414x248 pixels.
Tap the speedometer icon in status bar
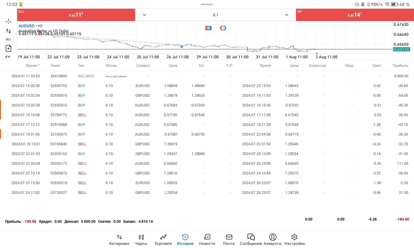pyautogui.click(x=357, y=4)
